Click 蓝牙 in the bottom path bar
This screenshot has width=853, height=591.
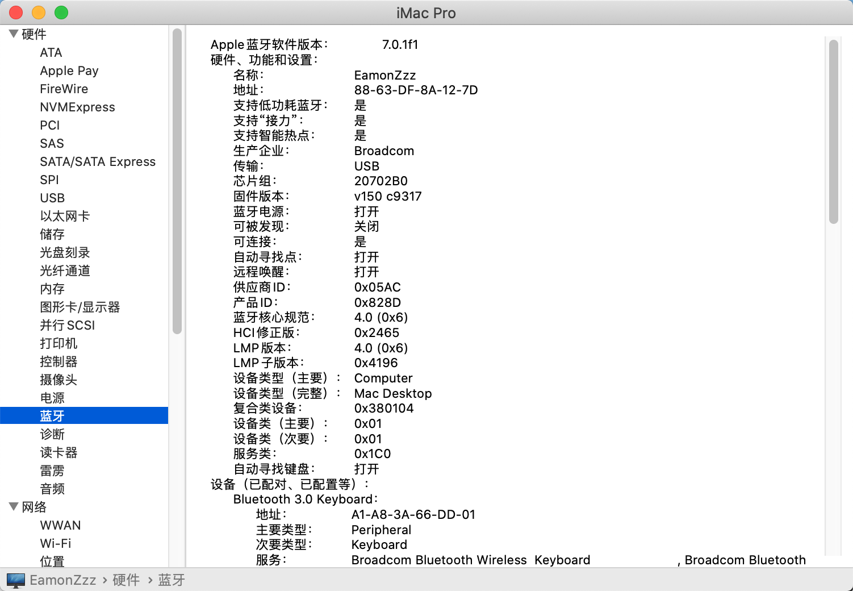(172, 580)
